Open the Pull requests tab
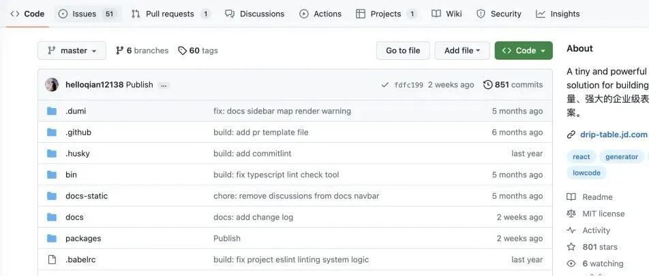Viewport: 649px width, 276px height. click(170, 14)
